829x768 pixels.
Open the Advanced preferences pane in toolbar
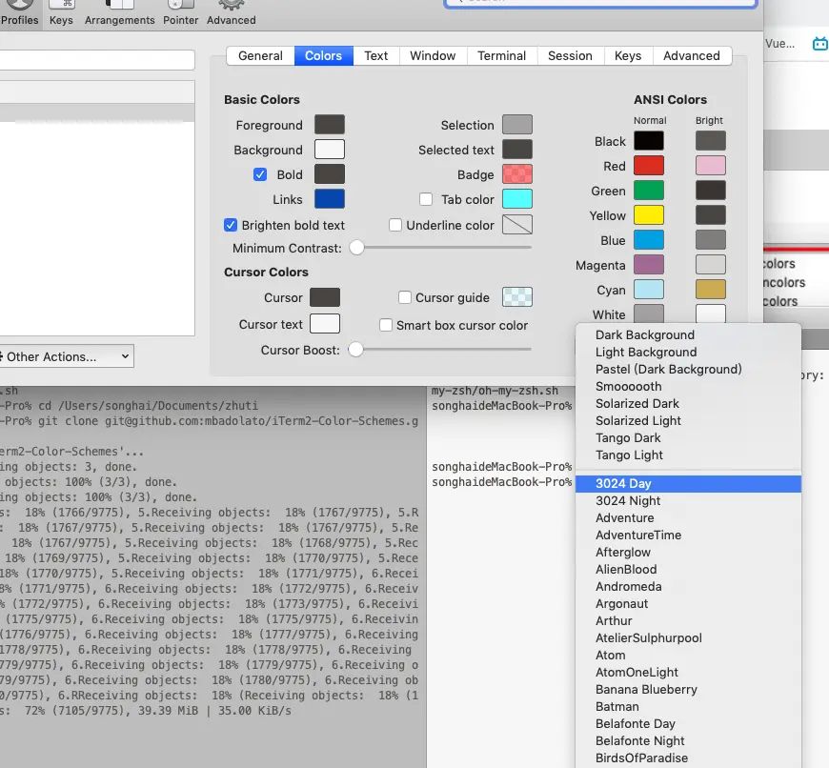click(231, 13)
